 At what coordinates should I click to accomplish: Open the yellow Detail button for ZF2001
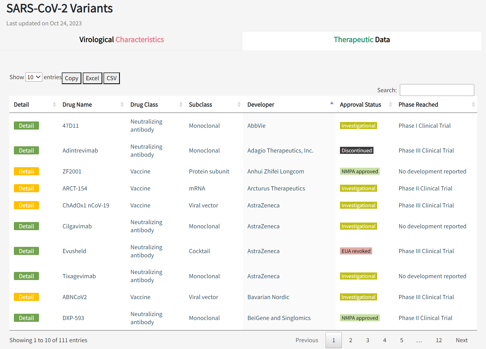[x=26, y=171]
